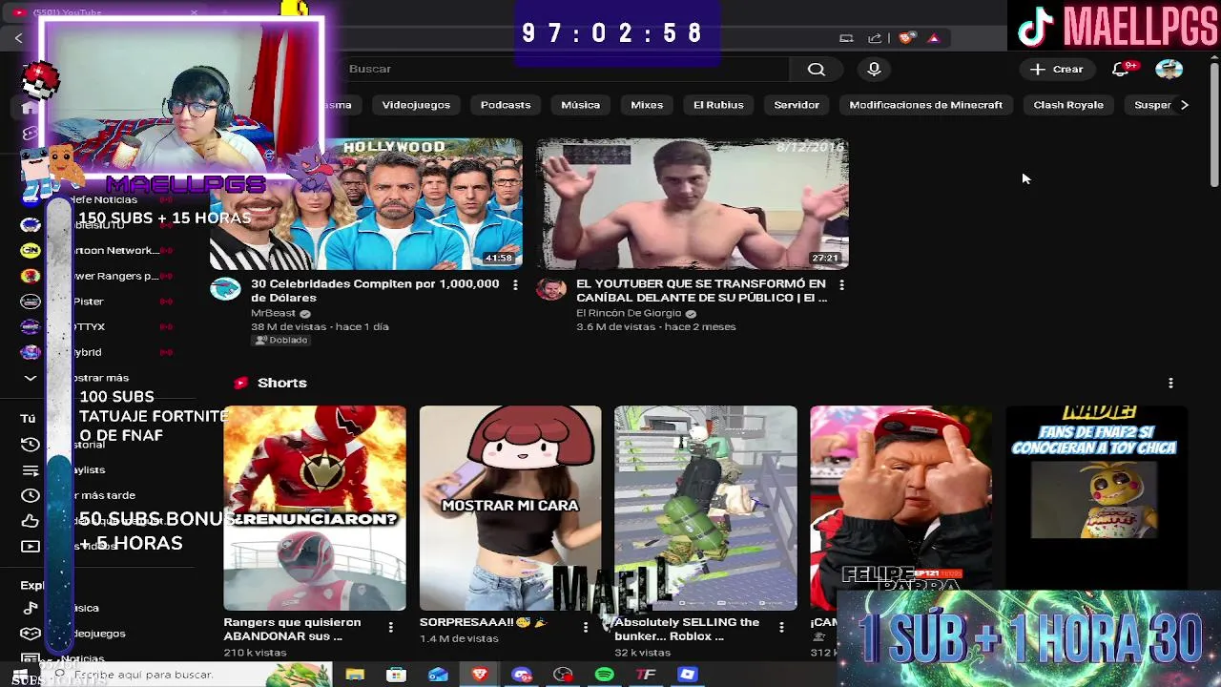Expand subscriptions list with the chevron
This screenshot has width=1221, height=687.
(x=31, y=378)
